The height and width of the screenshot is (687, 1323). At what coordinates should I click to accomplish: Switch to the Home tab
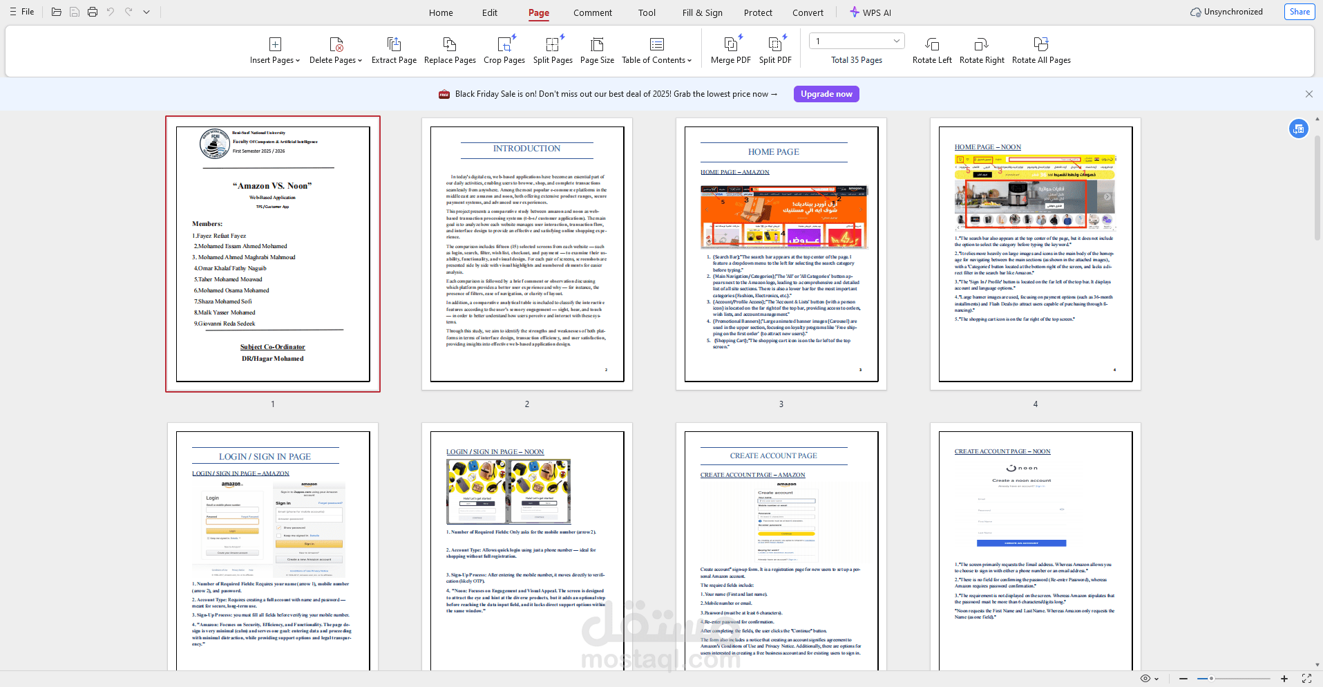point(441,12)
